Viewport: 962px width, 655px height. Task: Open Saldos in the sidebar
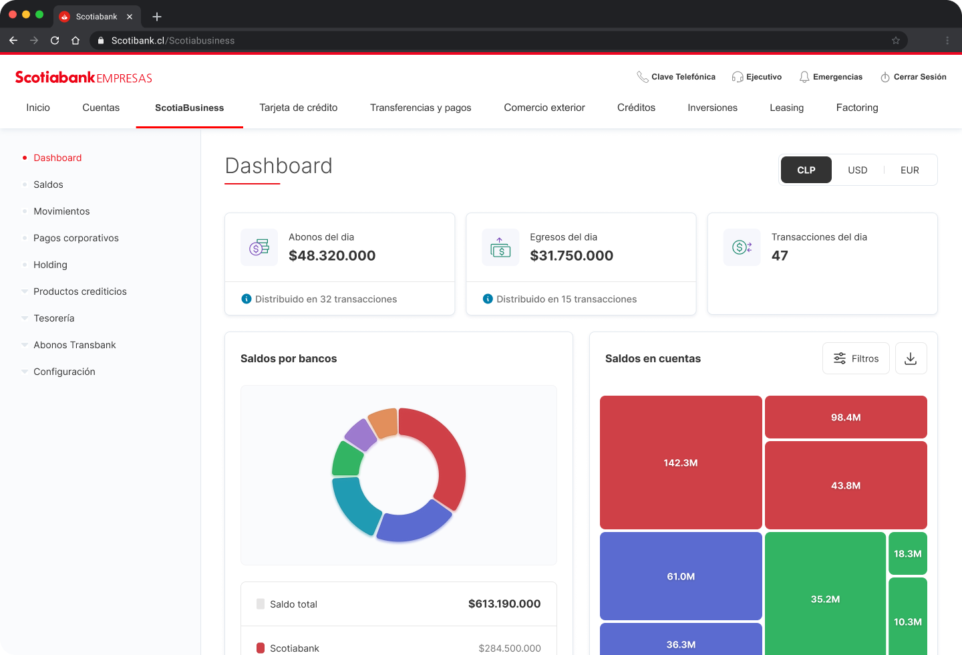48,184
